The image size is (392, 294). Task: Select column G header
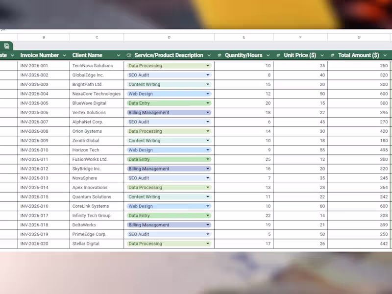[359, 37]
